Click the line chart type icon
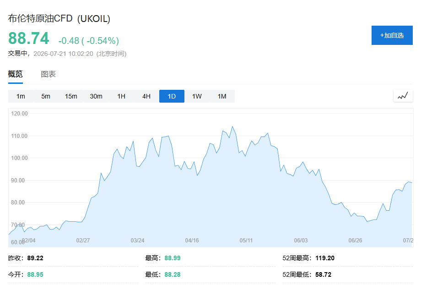 [x=403, y=96]
